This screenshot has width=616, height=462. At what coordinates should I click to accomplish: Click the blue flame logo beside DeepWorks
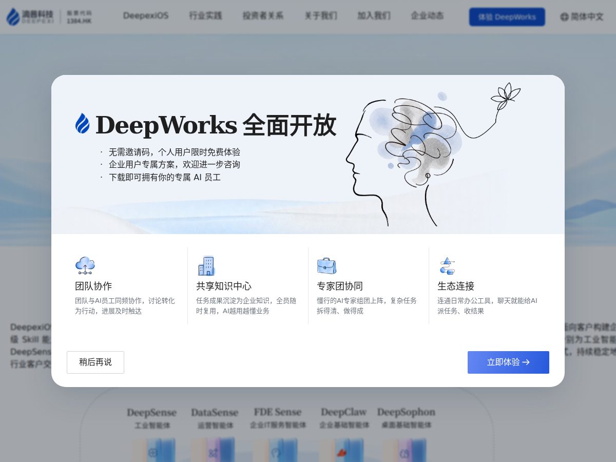[82, 124]
